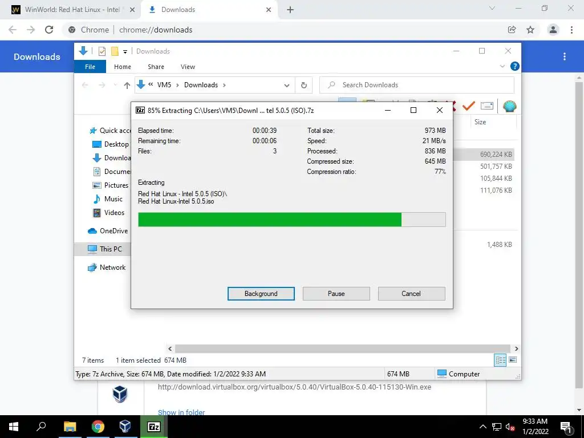This screenshot has height=438, width=584.
Task: Open Explorer recent locations dropdown
Action: click(115, 86)
